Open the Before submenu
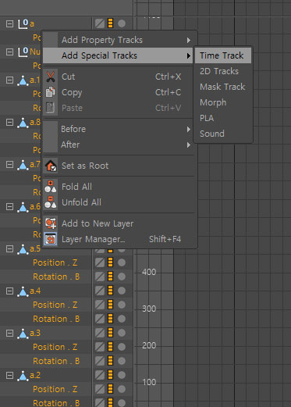 coord(119,129)
